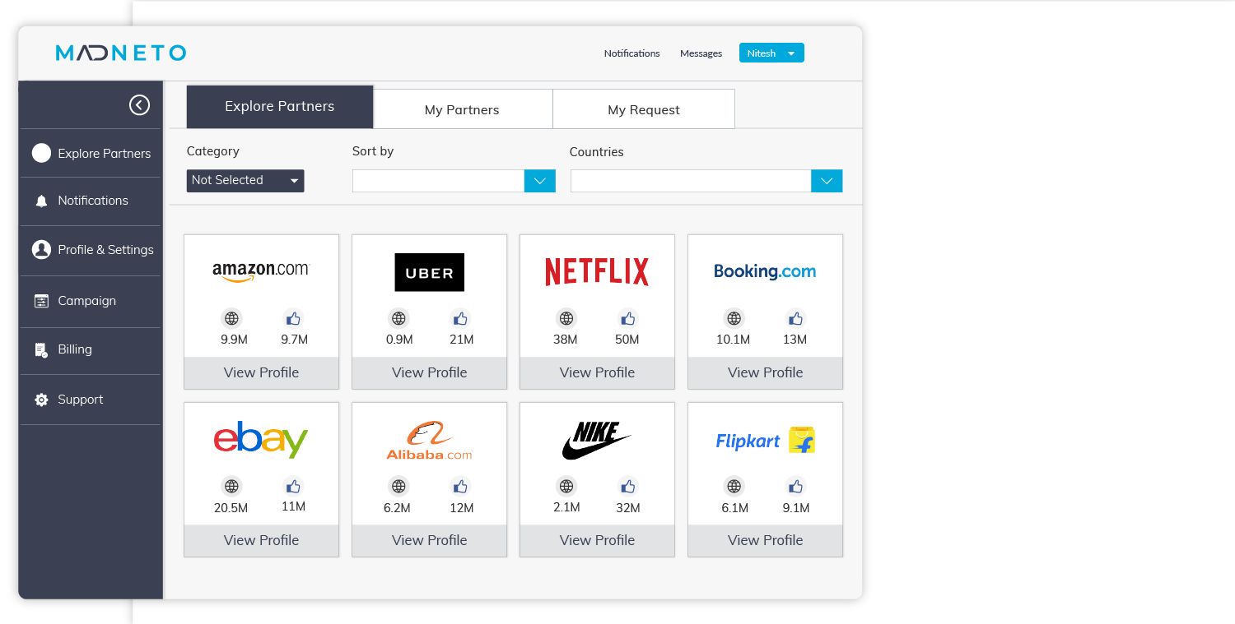Click inside the Sort by input field
1235x624 pixels.
point(438,181)
